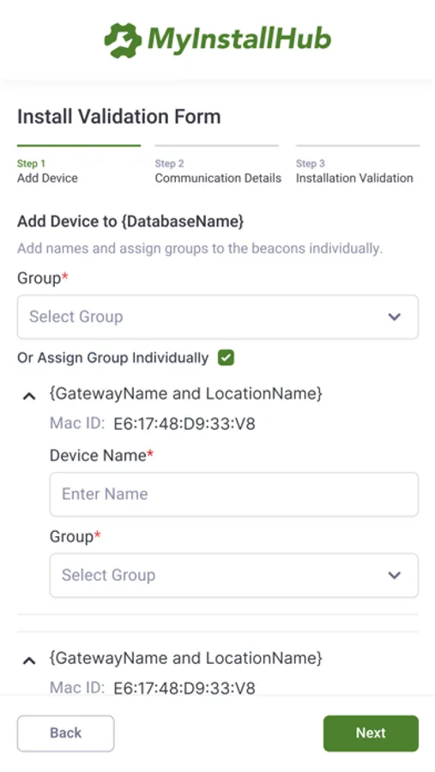
Task: Click the Install Validation Form heading
Action: (x=118, y=117)
